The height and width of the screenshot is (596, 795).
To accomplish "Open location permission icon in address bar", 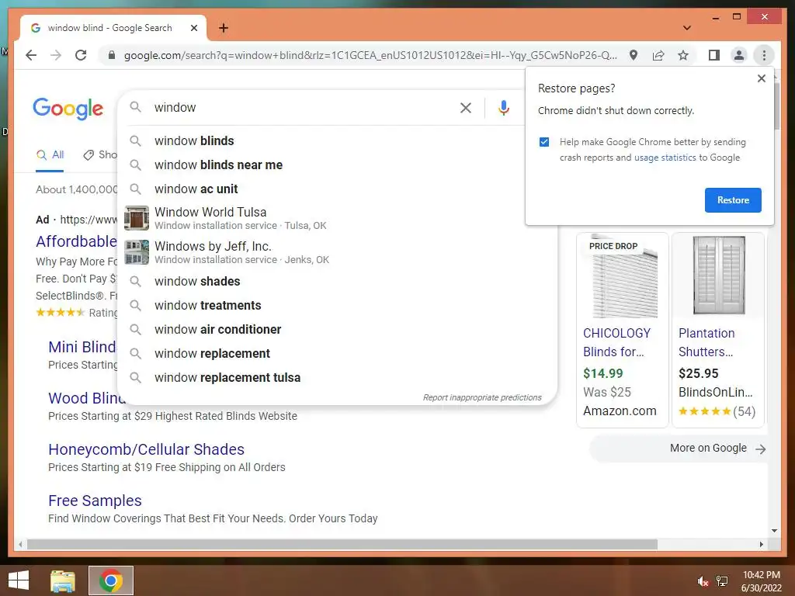I will tap(634, 55).
